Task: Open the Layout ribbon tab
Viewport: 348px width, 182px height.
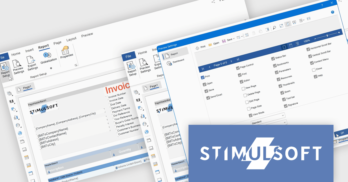Action: coord(71,39)
